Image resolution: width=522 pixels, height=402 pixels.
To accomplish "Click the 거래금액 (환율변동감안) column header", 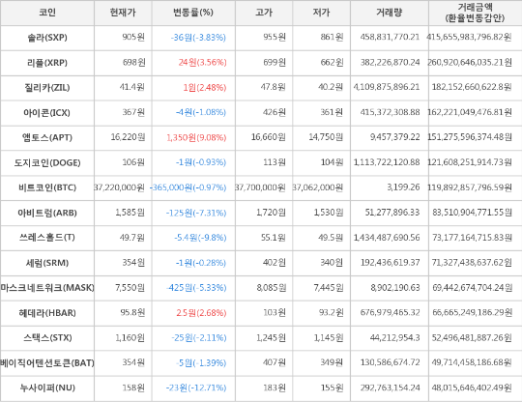I will click(x=475, y=13).
